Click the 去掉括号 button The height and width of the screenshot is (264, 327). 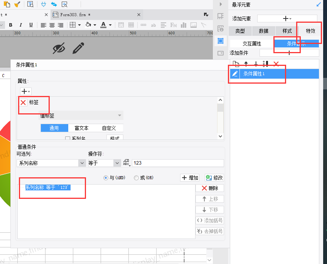click(210, 231)
